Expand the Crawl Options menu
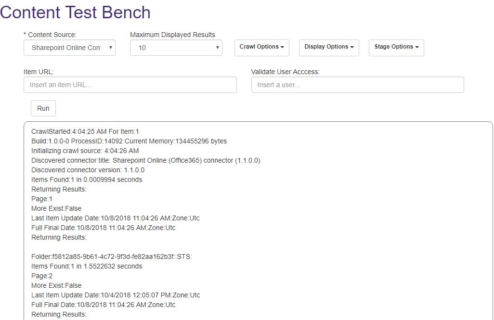The width and height of the screenshot is (494, 320). coord(261,47)
